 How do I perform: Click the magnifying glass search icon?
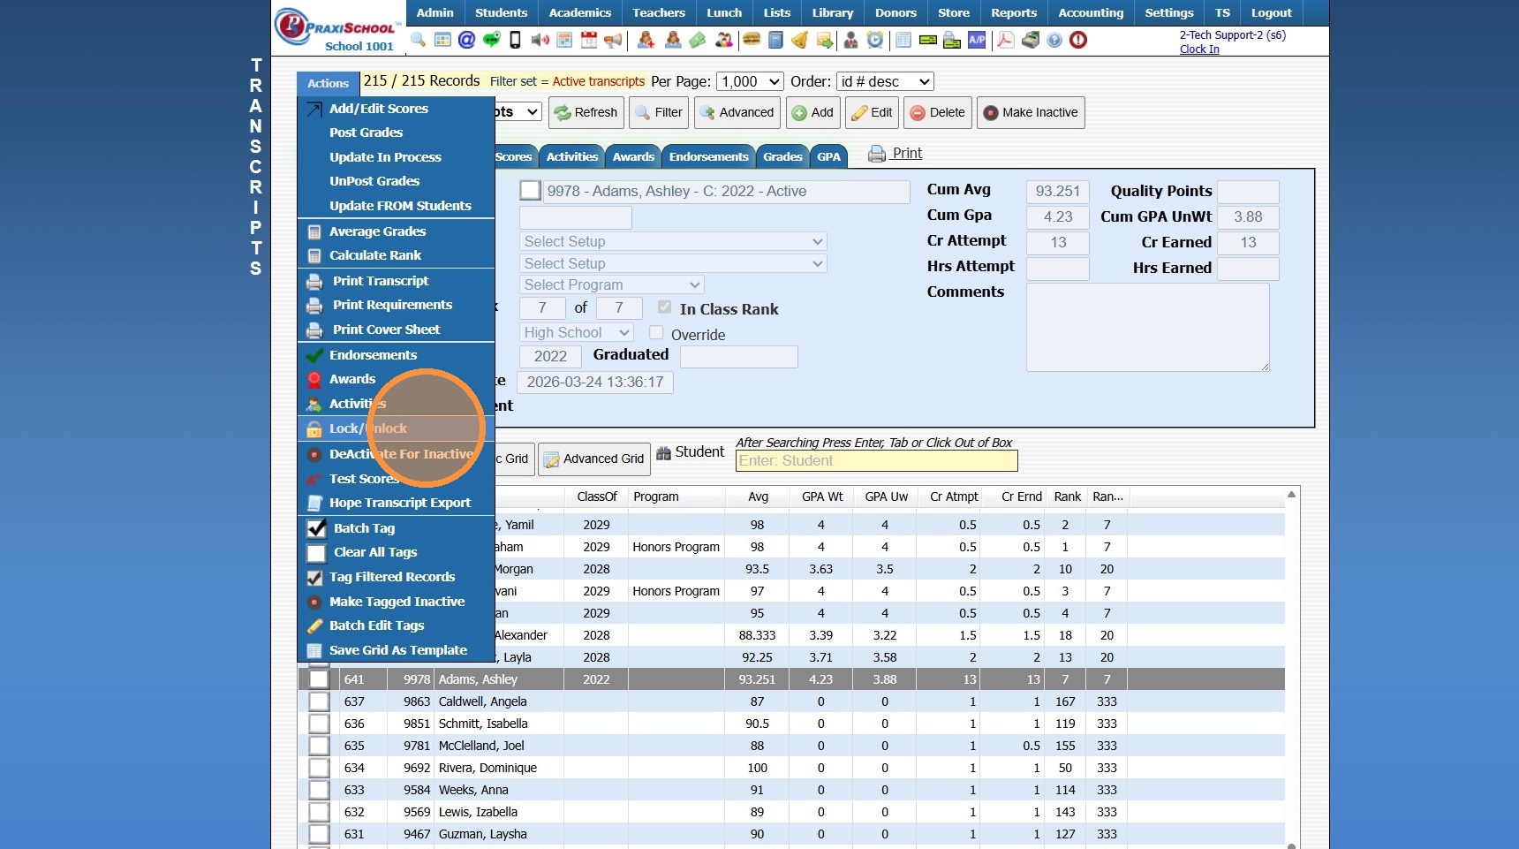pyautogui.click(x=419, y=40)
